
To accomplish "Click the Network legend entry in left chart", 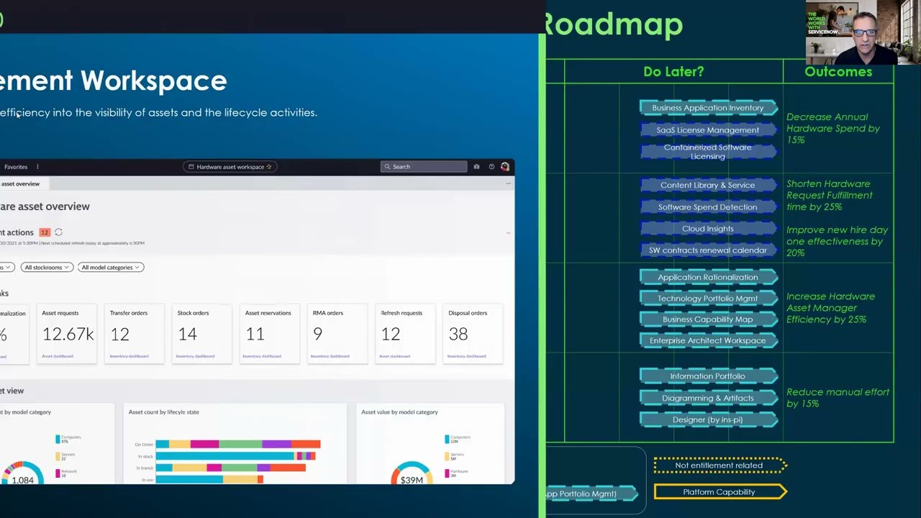I will pyautogui.click(x=68, y=473).
